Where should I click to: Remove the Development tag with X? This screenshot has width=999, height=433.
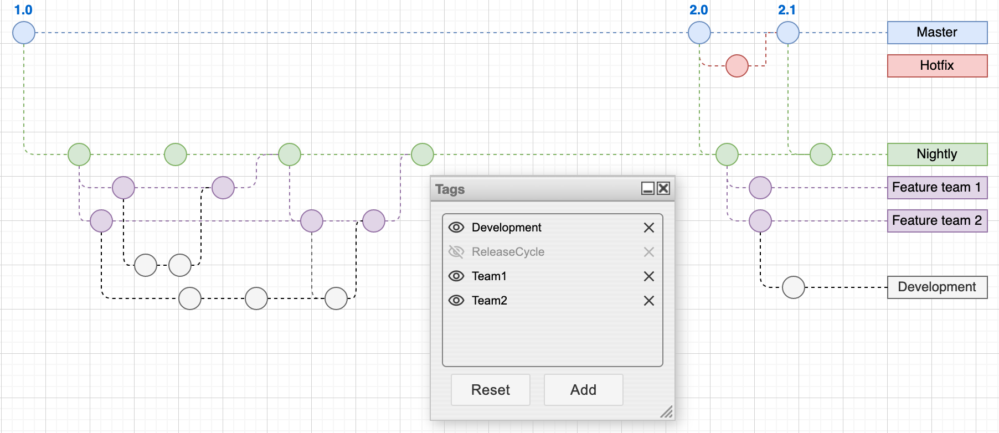tap(649, 228)
